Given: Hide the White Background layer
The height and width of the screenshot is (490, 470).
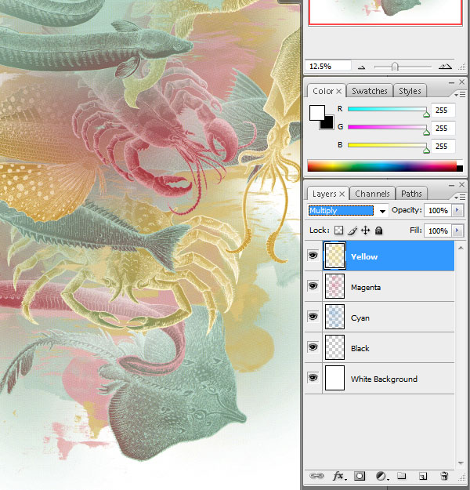Looking at the screenshot, I should point(313,378).
